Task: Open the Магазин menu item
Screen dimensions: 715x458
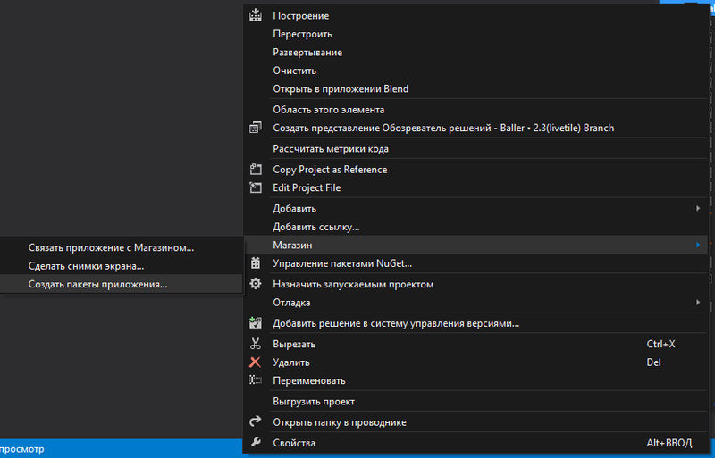Action: [x=475, y=245]
